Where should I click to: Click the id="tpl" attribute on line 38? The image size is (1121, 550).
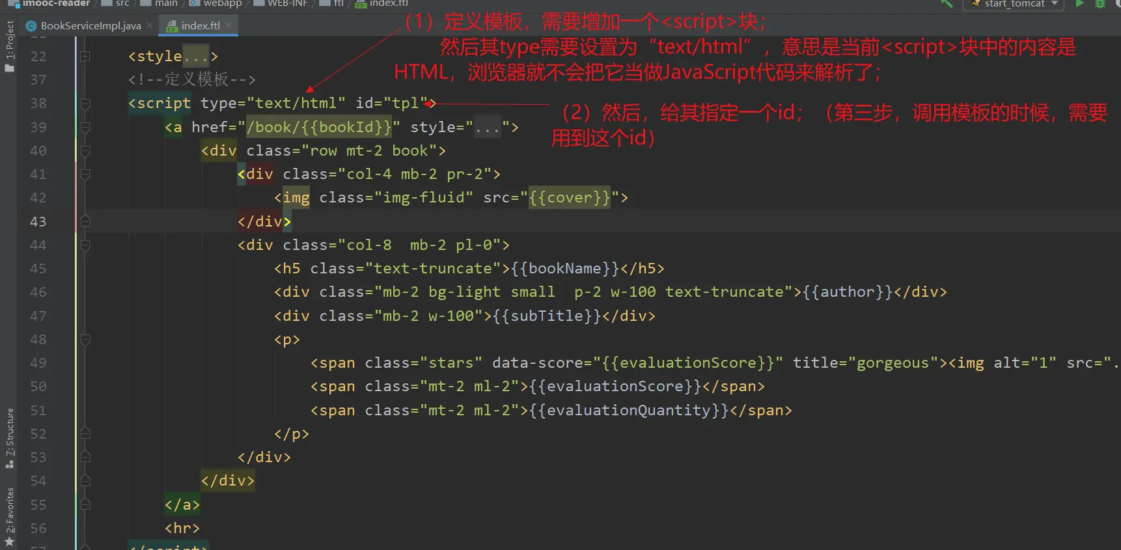(392, 103)
